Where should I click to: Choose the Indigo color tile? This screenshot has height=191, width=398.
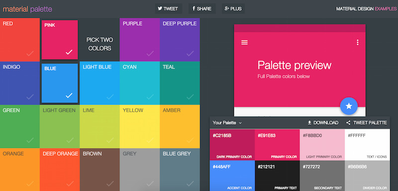click(x=20, y=83)
